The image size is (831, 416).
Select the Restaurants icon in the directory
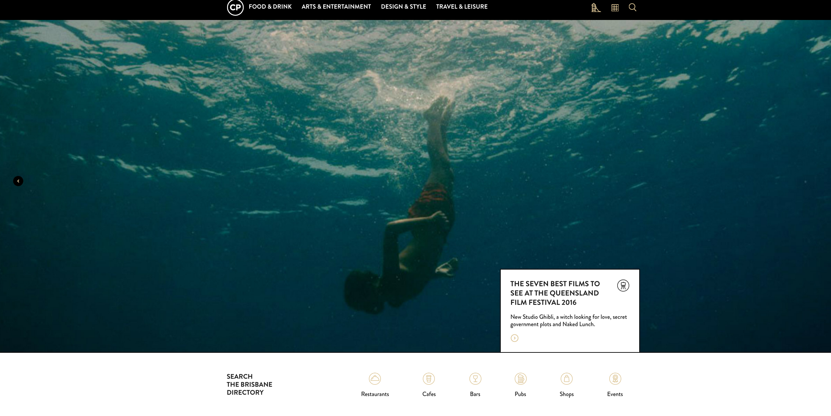[x=375, y=378]
